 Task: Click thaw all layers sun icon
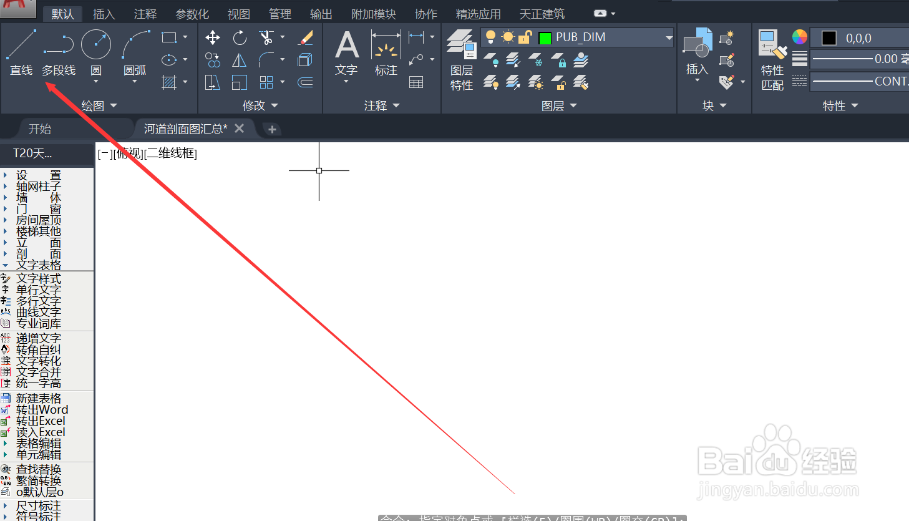[536, 82]
